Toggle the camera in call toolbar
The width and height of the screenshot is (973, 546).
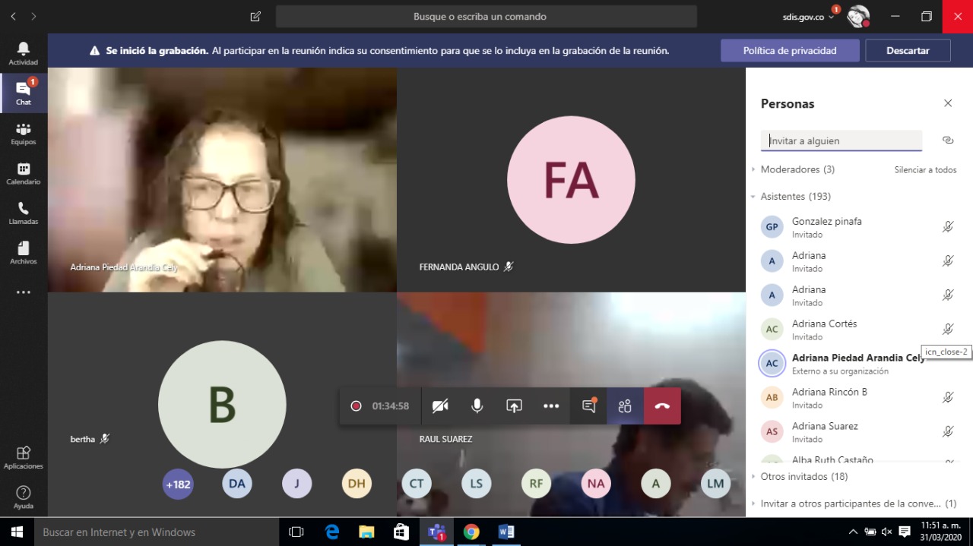click(440, 406)
